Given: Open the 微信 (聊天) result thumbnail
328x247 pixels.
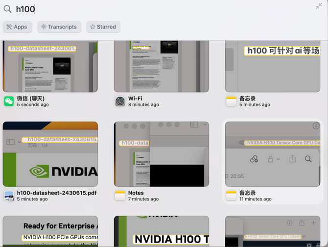Looking at the screenshot, I should click(50, 66).
